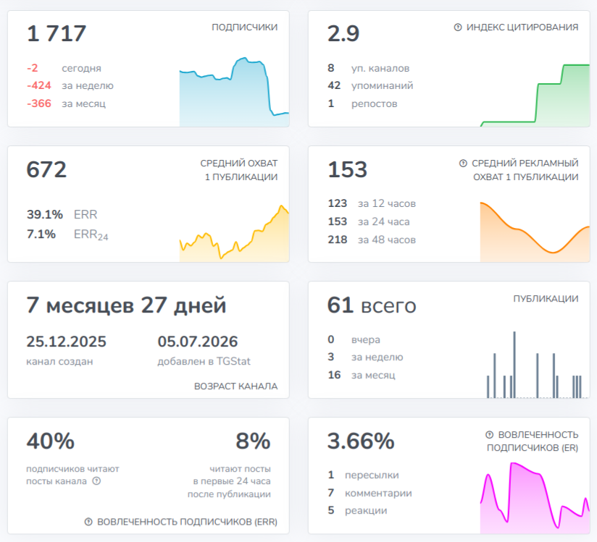Image resolution: width=597 pixels, height=542 pixels.
Task: Click the 8% first 24 hours value
Action: [253, 441]
